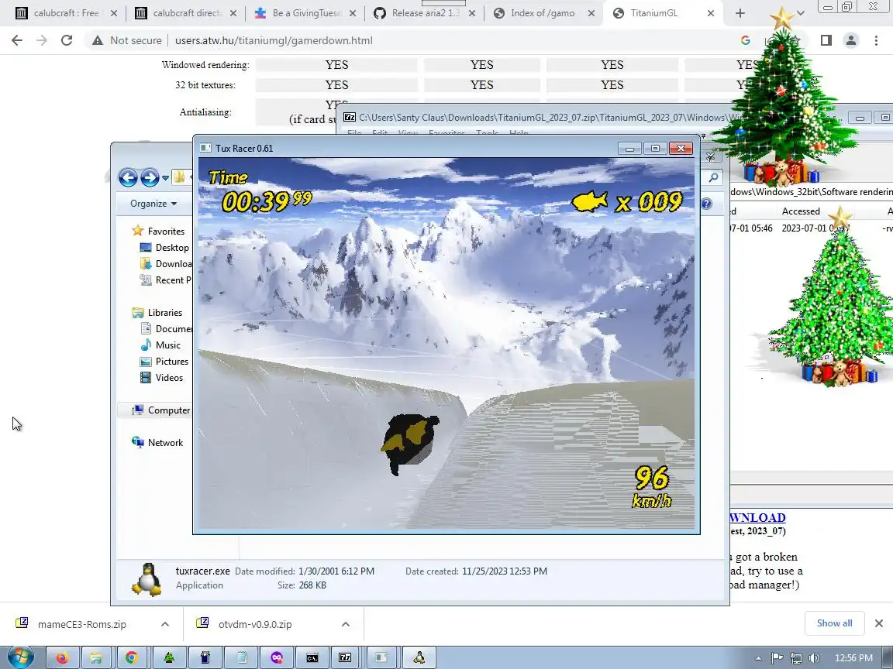This screenshot has width=893, height=669.
Task: Open the Chrome profile avatar
Action: (x=851, y=40)
